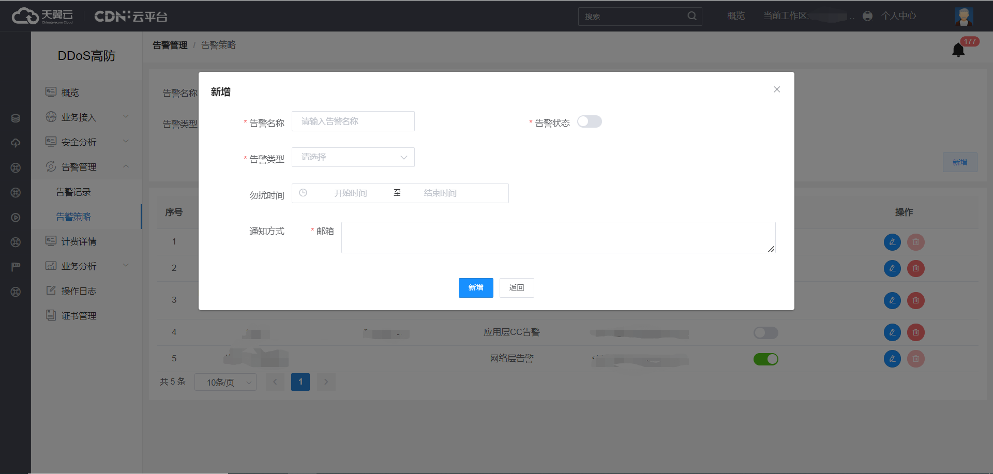The image size is (993, 474).
Task: Click the delete icon for row 3
Action: tap(915, 300)
